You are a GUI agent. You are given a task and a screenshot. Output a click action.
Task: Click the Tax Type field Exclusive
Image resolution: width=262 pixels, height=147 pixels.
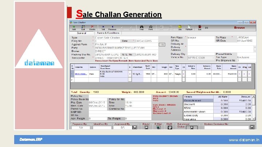(x=246, y=57)
